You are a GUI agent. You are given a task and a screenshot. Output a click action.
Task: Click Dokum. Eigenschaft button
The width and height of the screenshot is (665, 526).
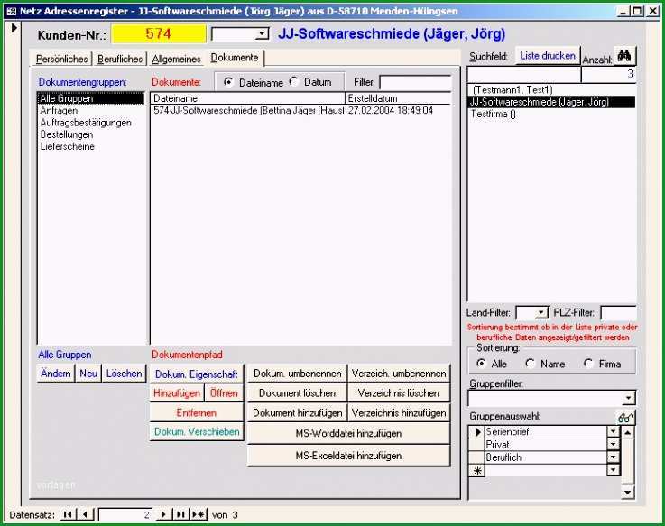pyautogui.click(x=197, y=374)
